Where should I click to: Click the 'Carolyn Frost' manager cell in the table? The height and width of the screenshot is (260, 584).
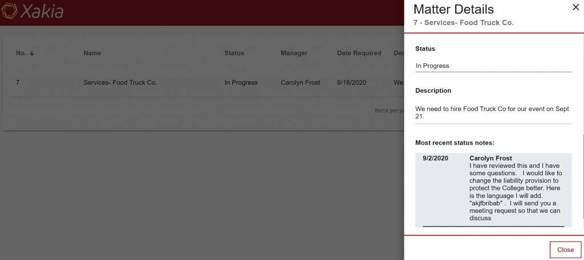point(300,82)
